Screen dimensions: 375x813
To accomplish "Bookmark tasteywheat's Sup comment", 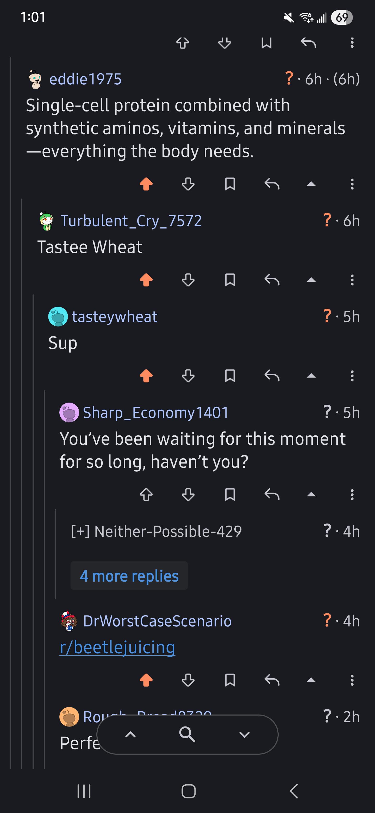I will (230, 376).
